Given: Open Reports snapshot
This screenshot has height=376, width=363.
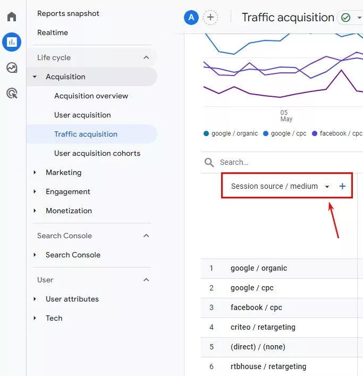Looking at the screenshot, I should [x=68, y=14].
